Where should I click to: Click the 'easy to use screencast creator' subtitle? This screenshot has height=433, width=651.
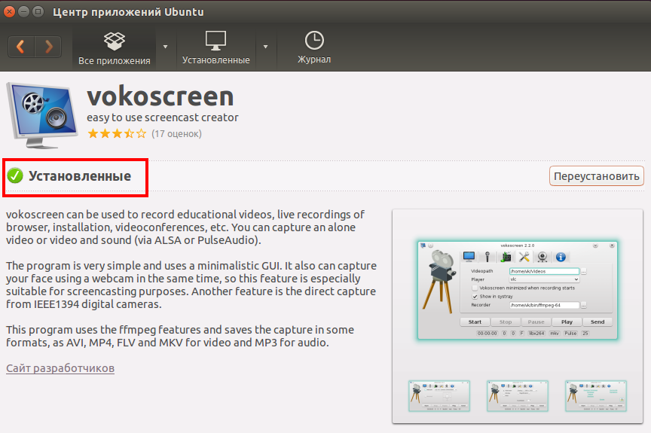tap(162, 117)
